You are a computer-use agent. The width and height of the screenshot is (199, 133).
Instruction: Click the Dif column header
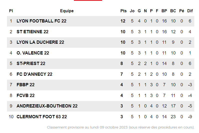(190, 11)
